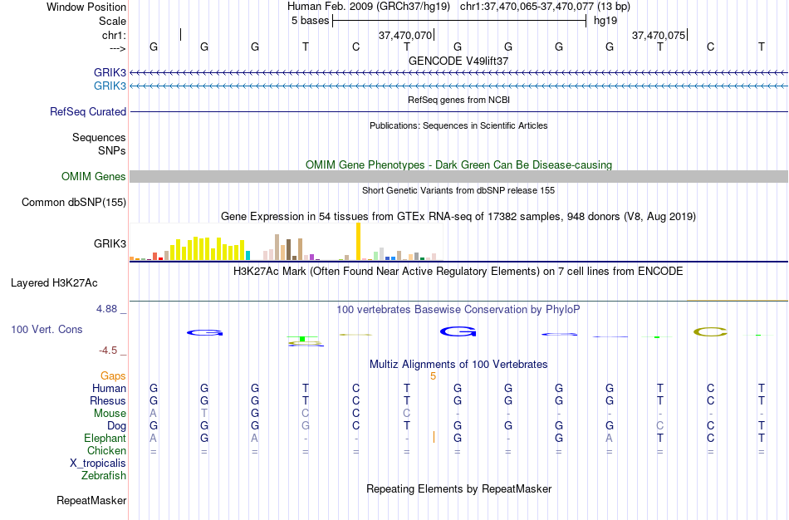Image resolution: width=789 pixels, height=520 pixels.
Task: Open H3K27Ac Mark ENCODE track title
Action: tap(458, 272)
